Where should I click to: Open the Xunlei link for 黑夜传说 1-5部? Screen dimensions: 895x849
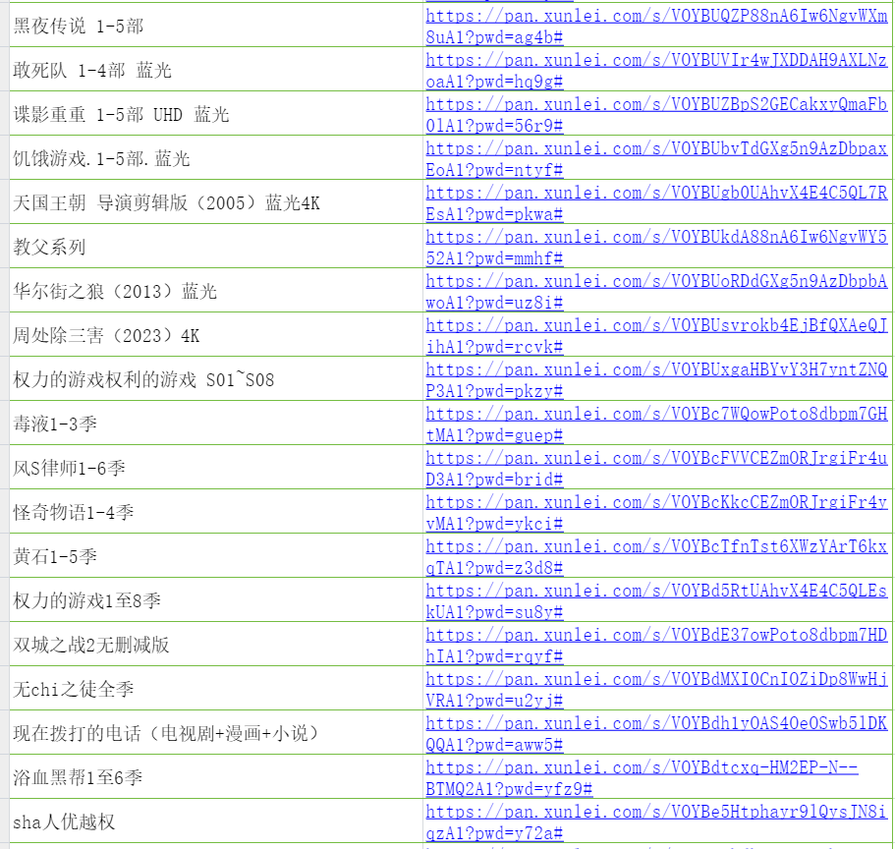point(655,17)
